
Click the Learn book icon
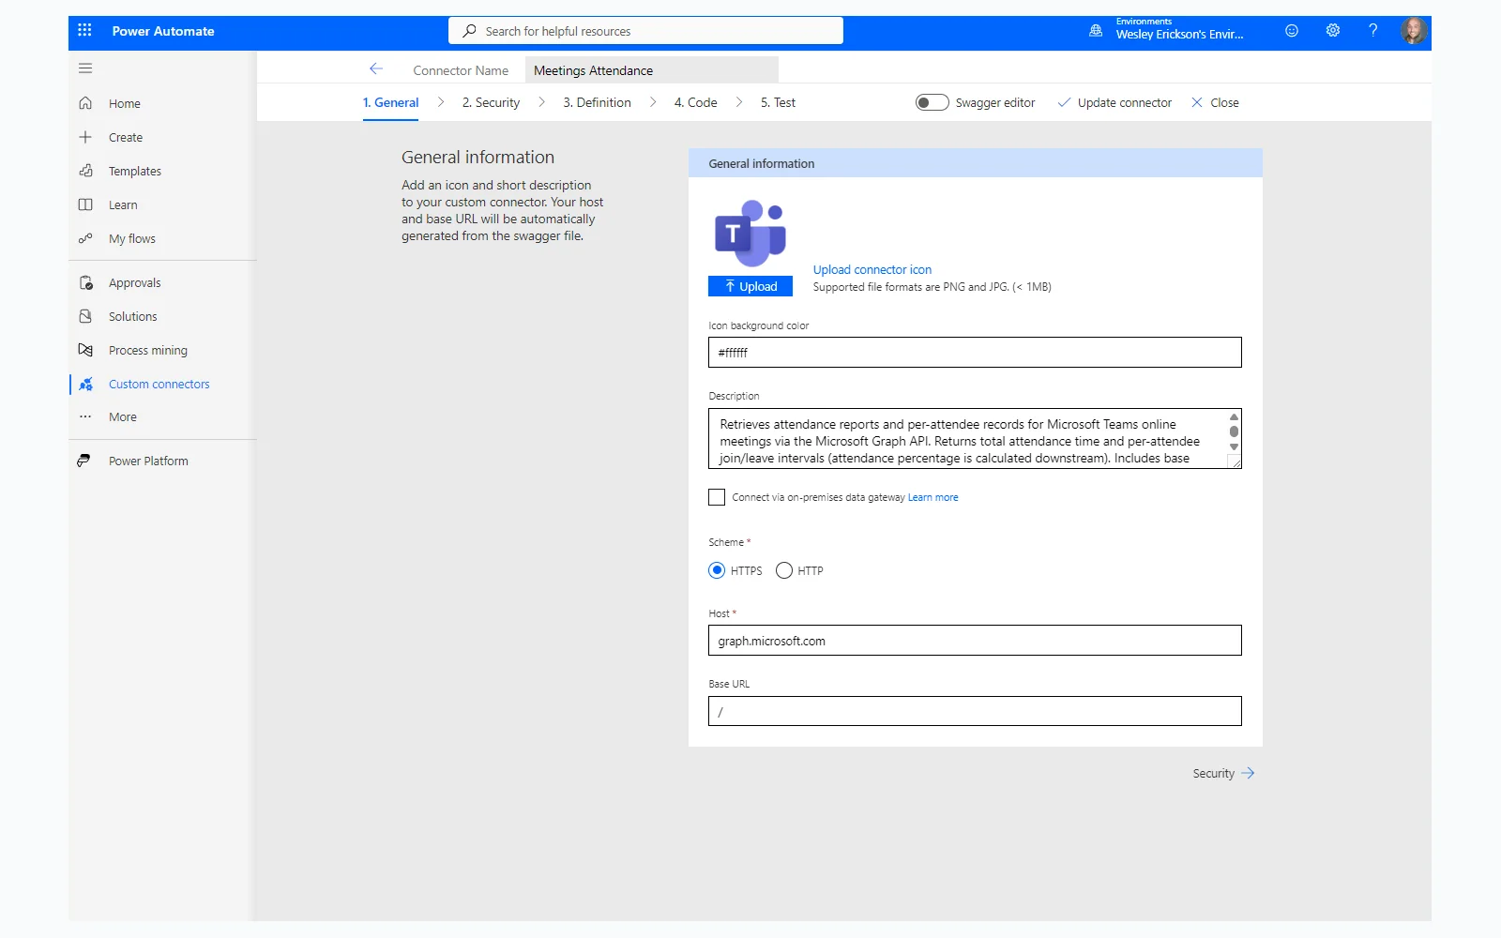85,204
